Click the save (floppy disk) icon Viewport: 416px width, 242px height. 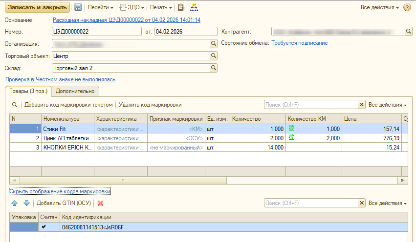click(x=78, y=8)
